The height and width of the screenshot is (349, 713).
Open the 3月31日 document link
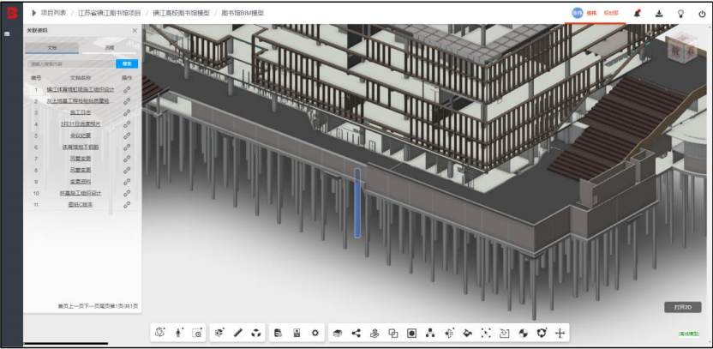pyautogui.click(x=81, y=123)
